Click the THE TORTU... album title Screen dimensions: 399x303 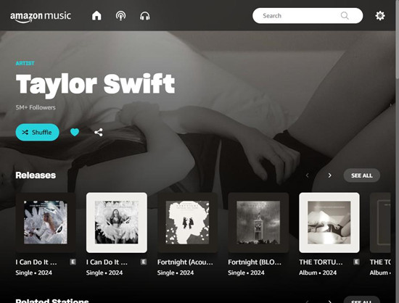[321, 262]
